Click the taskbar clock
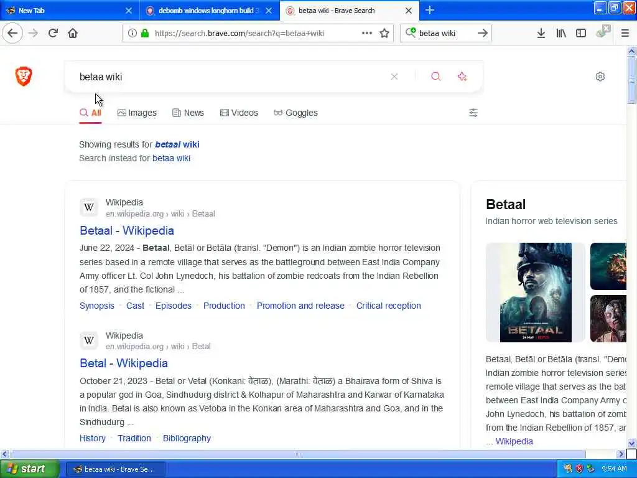 point(614,469)
